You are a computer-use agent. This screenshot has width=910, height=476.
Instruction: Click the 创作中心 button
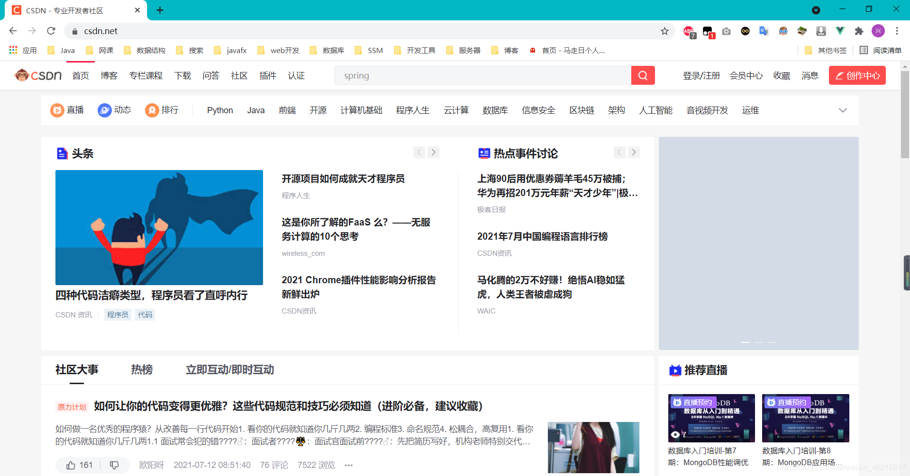point(857,75)
